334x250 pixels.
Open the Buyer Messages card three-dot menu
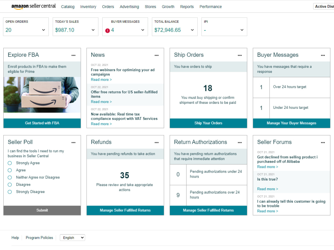(x=323, y=55)
